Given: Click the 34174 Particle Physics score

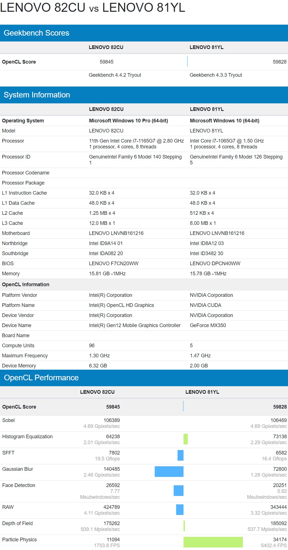Looking at the screenshot, I should (x=280, y=540).
